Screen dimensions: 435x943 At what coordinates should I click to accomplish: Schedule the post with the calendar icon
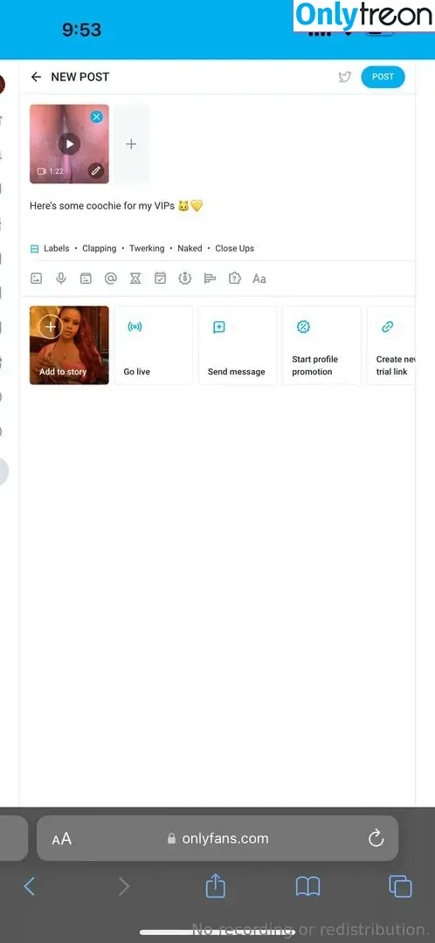click(x=160, y=279)
